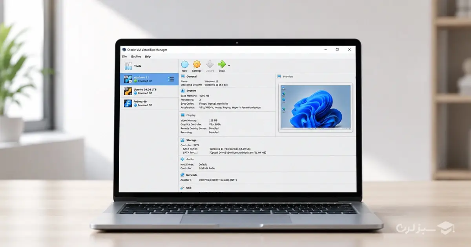Screen dimensions: 471x247
Task: Click the Operating System value Windows 11 (64-bit)
Action: (x=216, y=85)
